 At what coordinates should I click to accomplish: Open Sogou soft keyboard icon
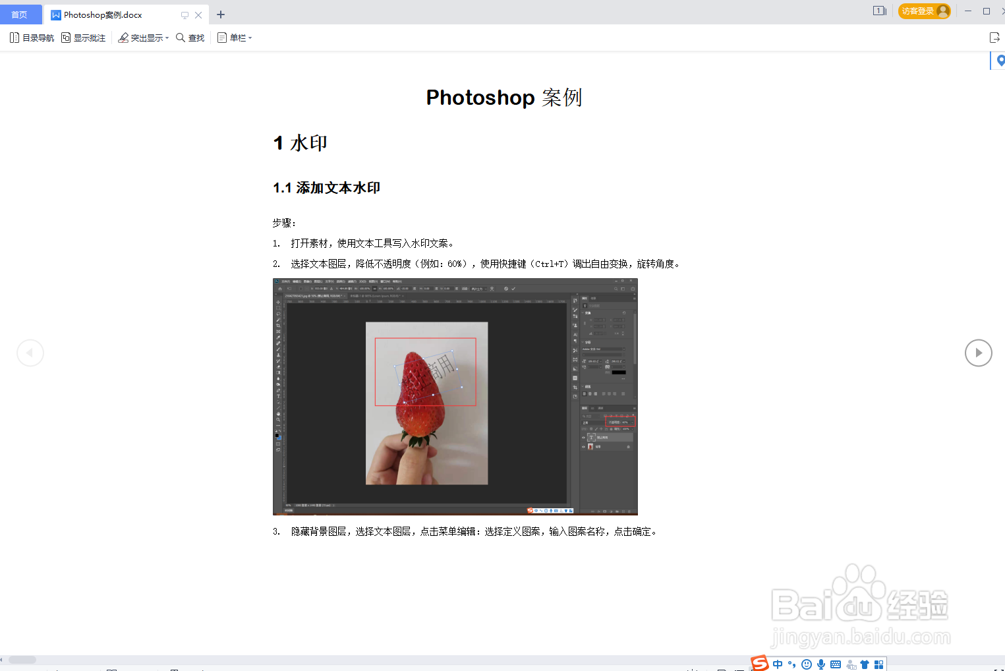tap(836, 664)
